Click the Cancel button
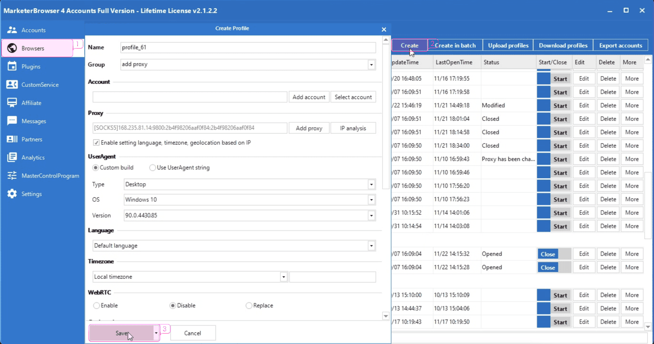This screenshot has width=654, height=344. point(193,333)
